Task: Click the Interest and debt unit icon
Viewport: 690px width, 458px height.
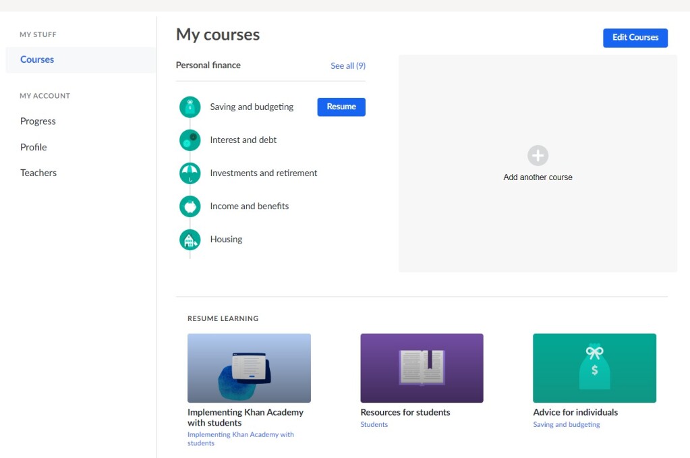Action: (x=190, y=140)
